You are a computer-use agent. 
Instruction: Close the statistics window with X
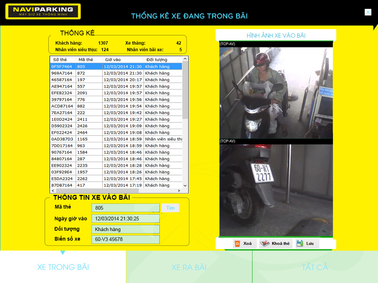368,12
